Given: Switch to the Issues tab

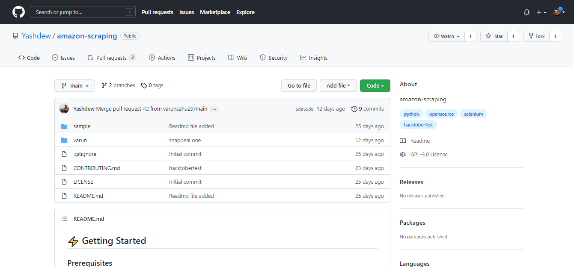Looking at the screenshot, I should point(63,58).
